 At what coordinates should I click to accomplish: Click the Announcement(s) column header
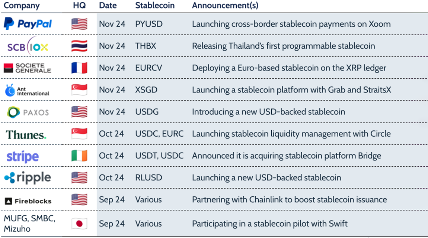tap(225, 6)
